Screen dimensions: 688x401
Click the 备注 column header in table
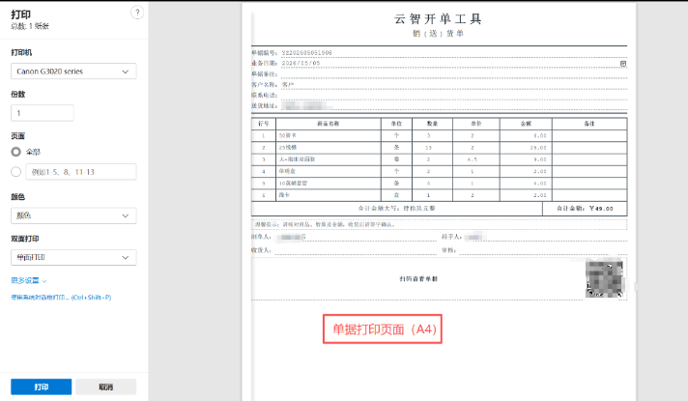coord(589,124)
